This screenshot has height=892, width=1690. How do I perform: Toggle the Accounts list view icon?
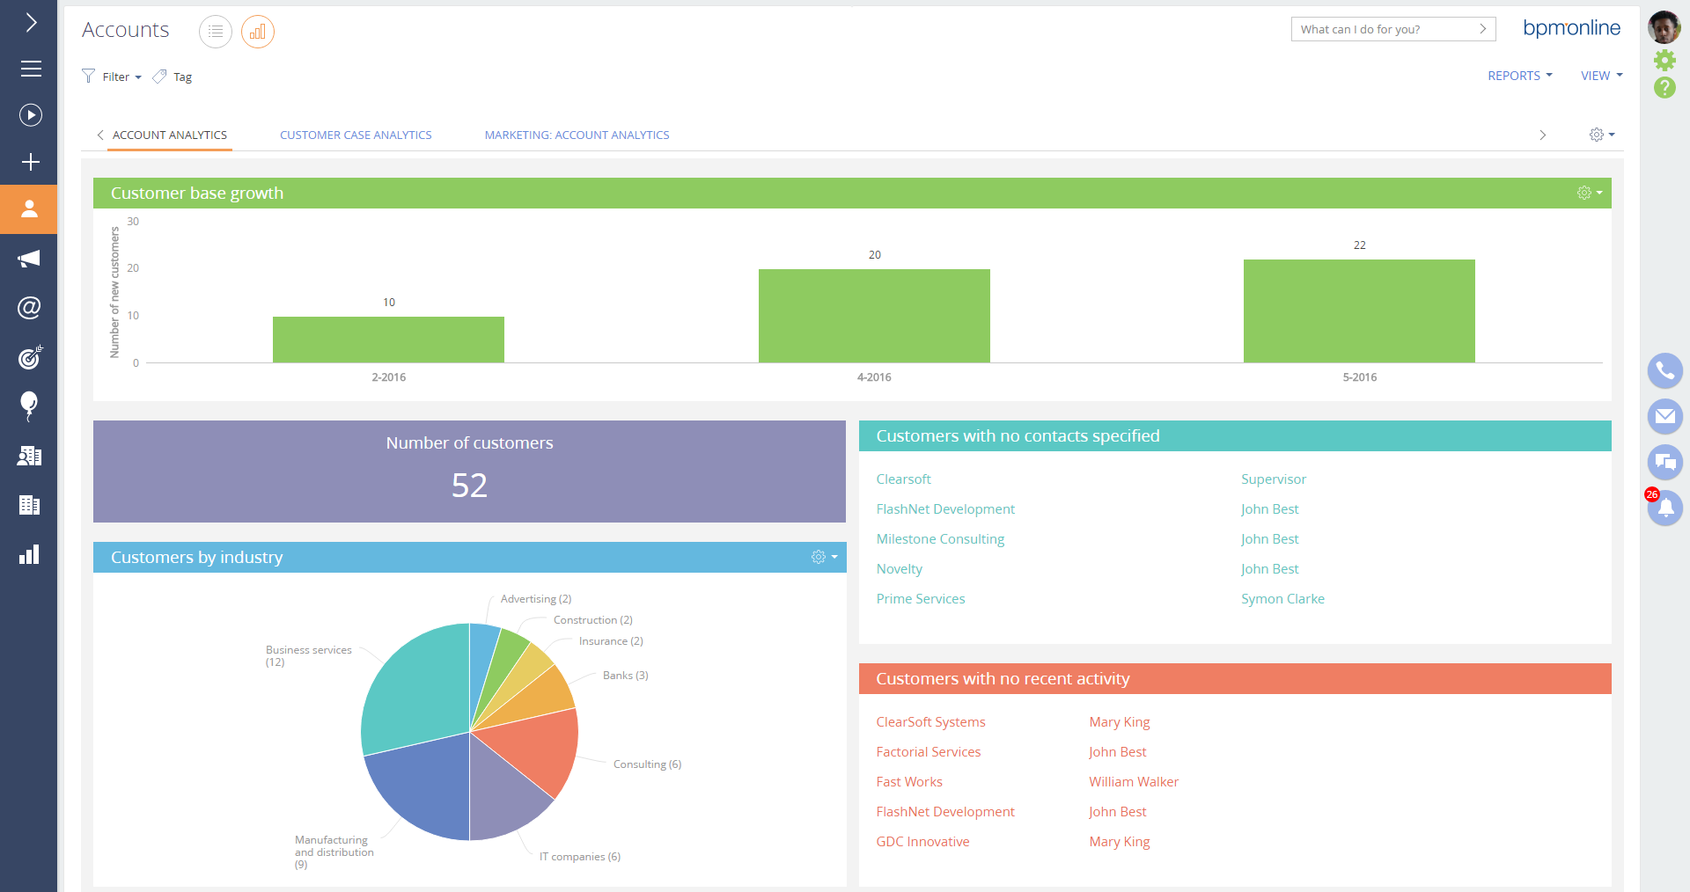(x=216, y=32)
